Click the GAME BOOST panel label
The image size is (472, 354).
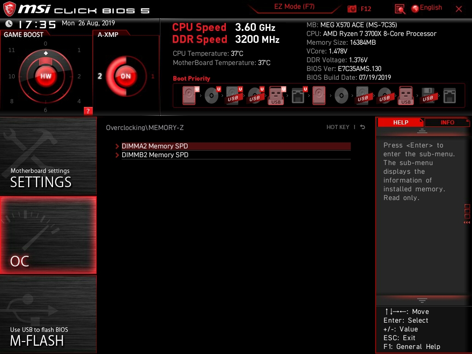click(x=24, y=35)
